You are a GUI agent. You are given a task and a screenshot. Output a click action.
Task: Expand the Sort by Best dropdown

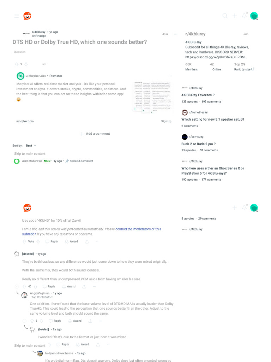pyautogui.click(x=31, y=146)
